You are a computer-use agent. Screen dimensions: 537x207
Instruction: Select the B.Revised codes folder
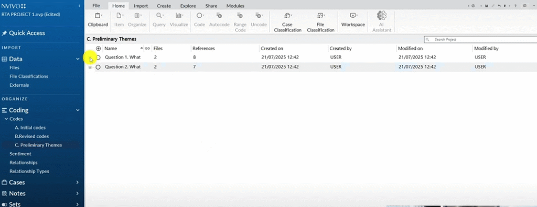pos(31,136)
